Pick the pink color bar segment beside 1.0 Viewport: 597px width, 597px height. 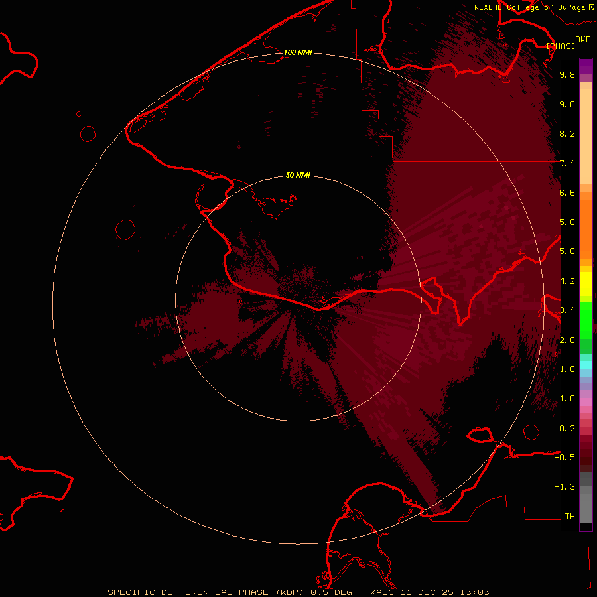(586, 402)
